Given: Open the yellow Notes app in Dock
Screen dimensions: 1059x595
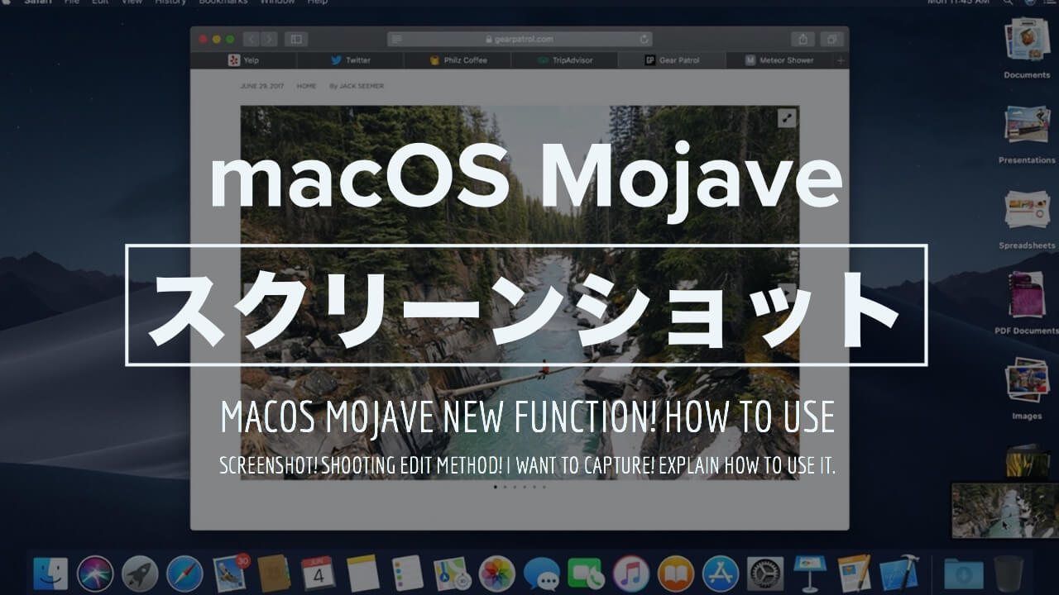Looking at the screenshot, I should point(363,573).
